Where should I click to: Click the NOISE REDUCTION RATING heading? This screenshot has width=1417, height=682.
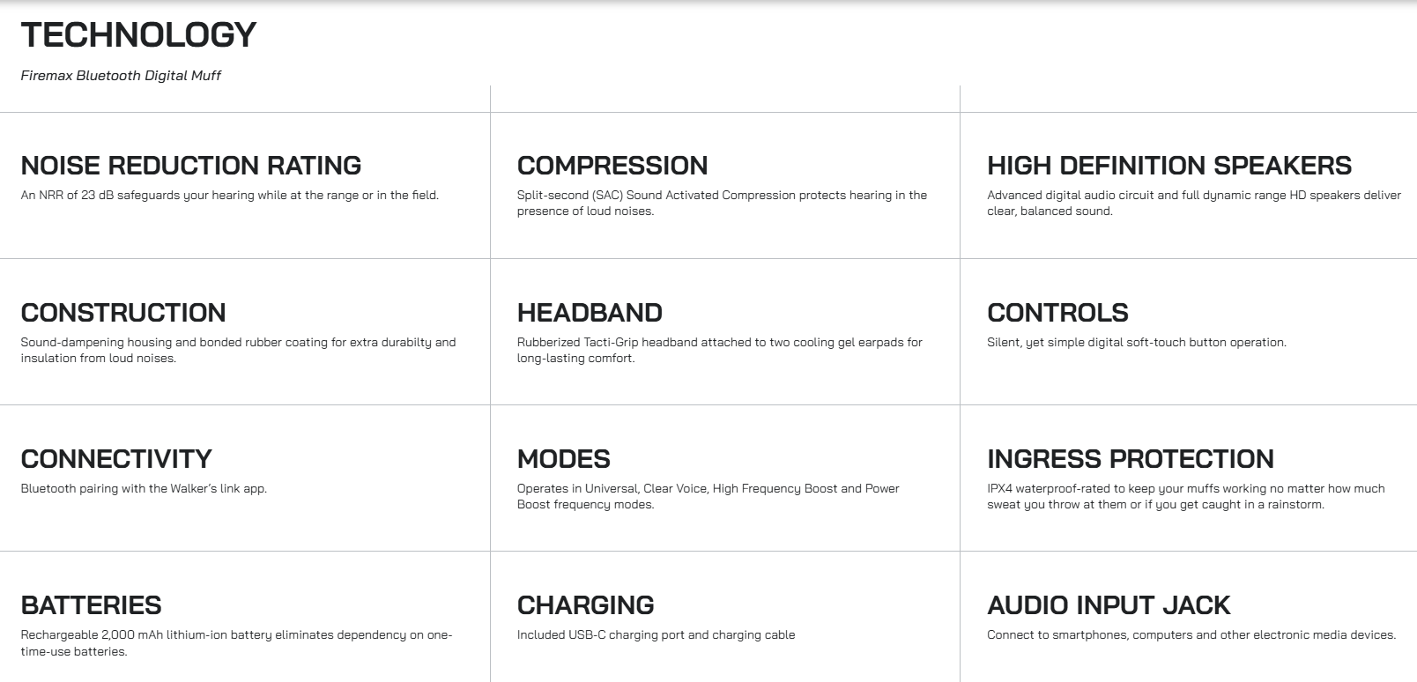point(191,166)
